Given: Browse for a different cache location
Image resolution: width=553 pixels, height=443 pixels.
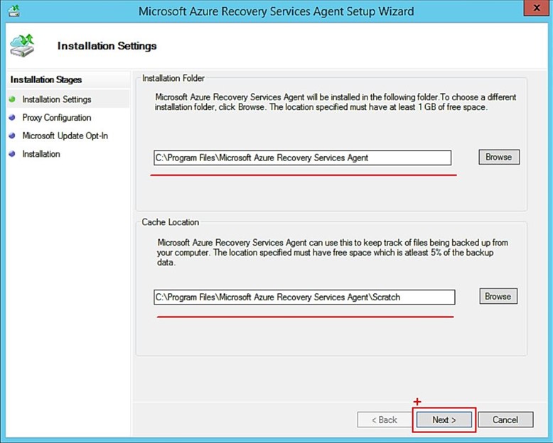Looking at the screenshot, I should click(498, 297).
